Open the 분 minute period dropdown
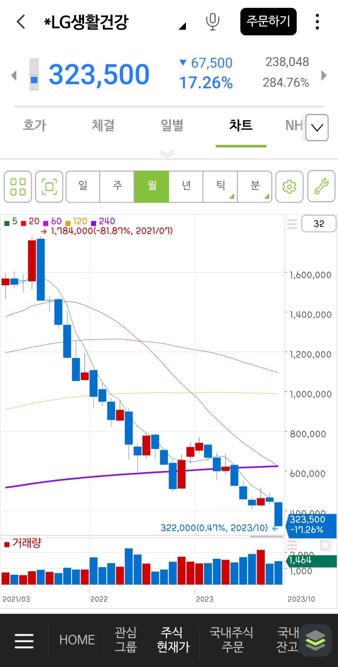 click(255, 186)
